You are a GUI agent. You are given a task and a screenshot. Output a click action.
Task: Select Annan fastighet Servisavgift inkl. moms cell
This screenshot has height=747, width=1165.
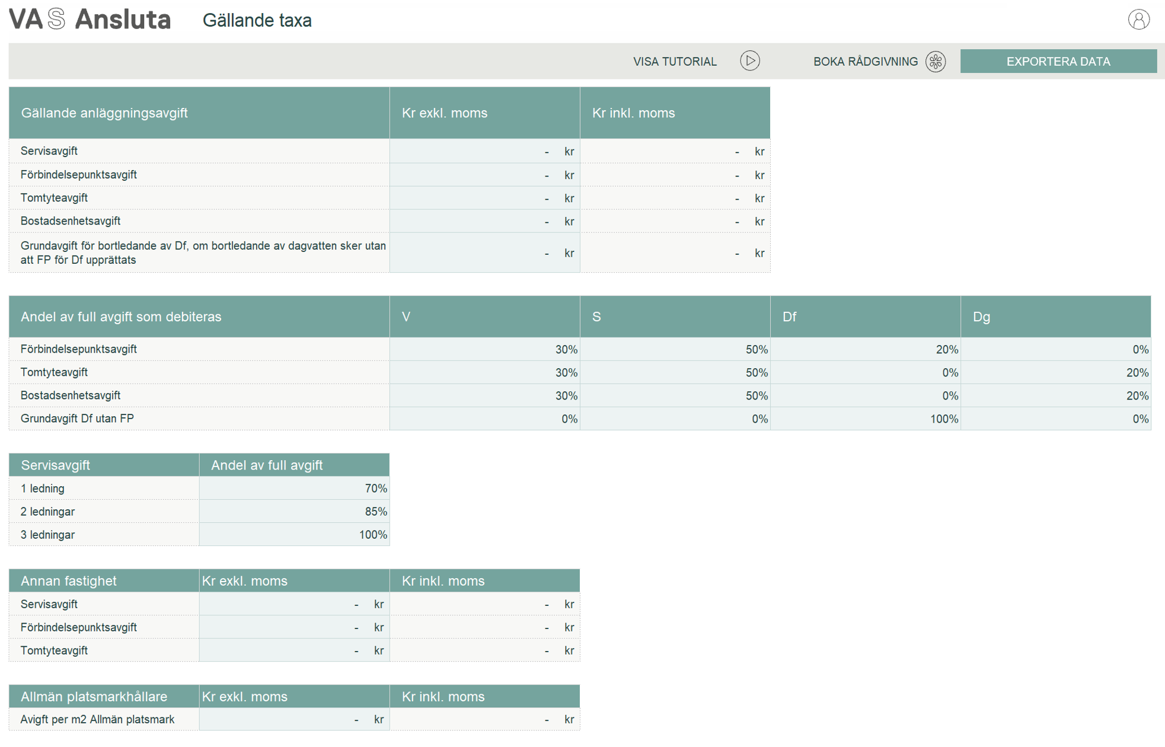click(484, 604)
